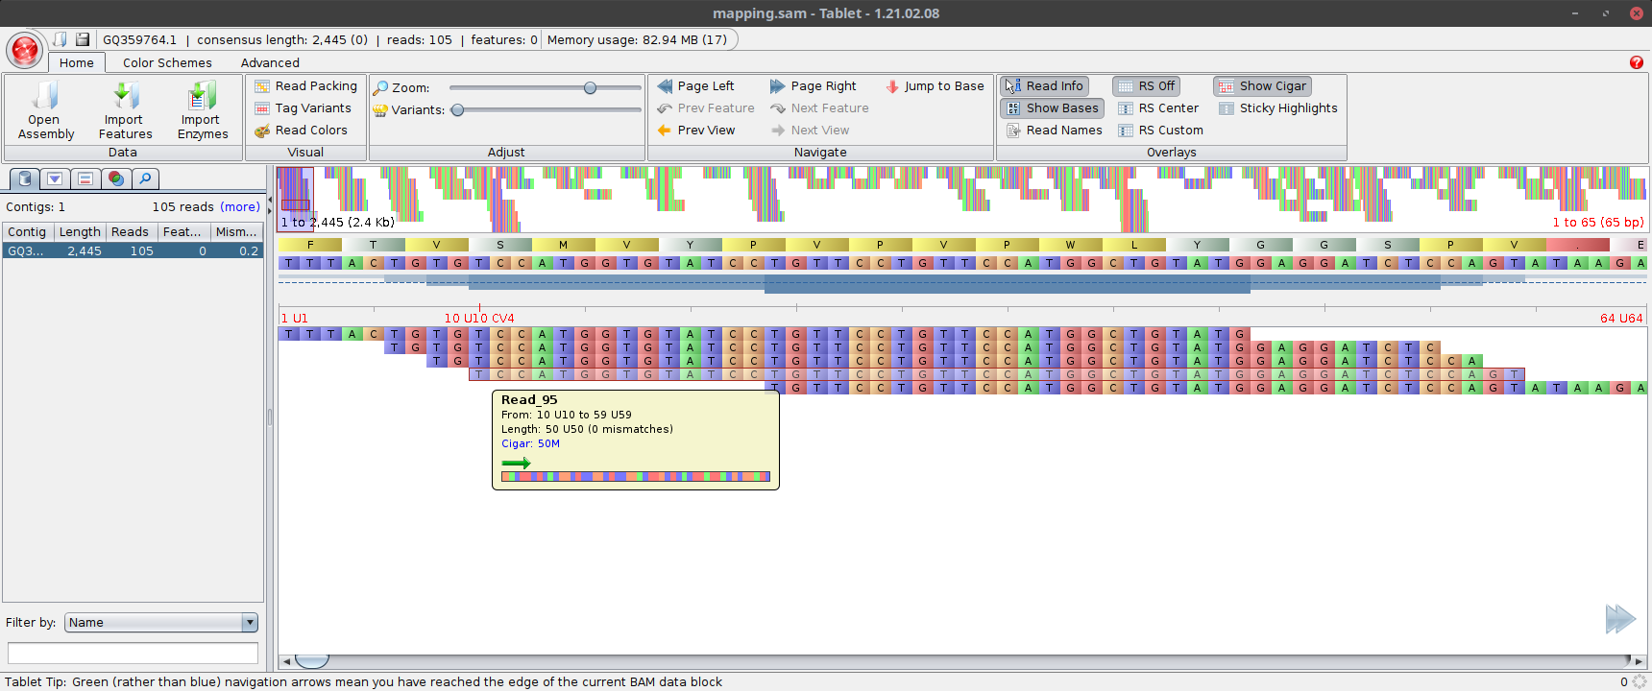
Task: Select the GQ3... contig row
Action: coord(133,250)
